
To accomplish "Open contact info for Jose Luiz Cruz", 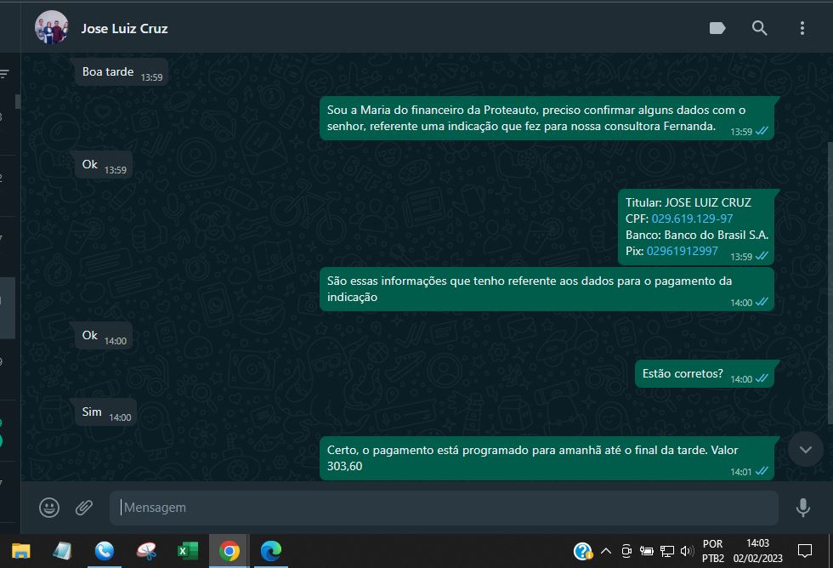I will pos(124,28).
